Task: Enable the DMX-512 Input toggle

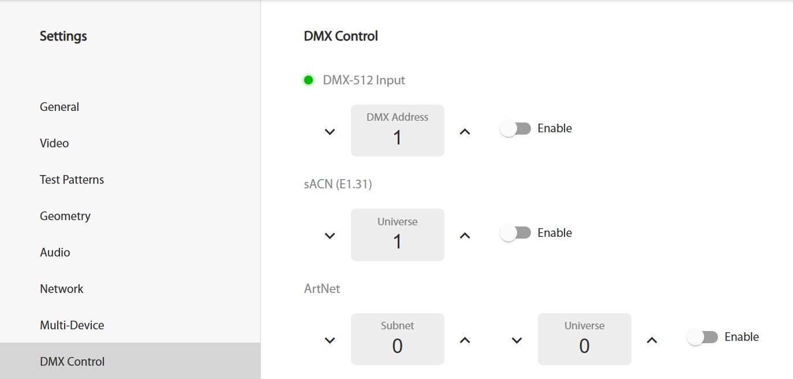Action: coord(515,129)
